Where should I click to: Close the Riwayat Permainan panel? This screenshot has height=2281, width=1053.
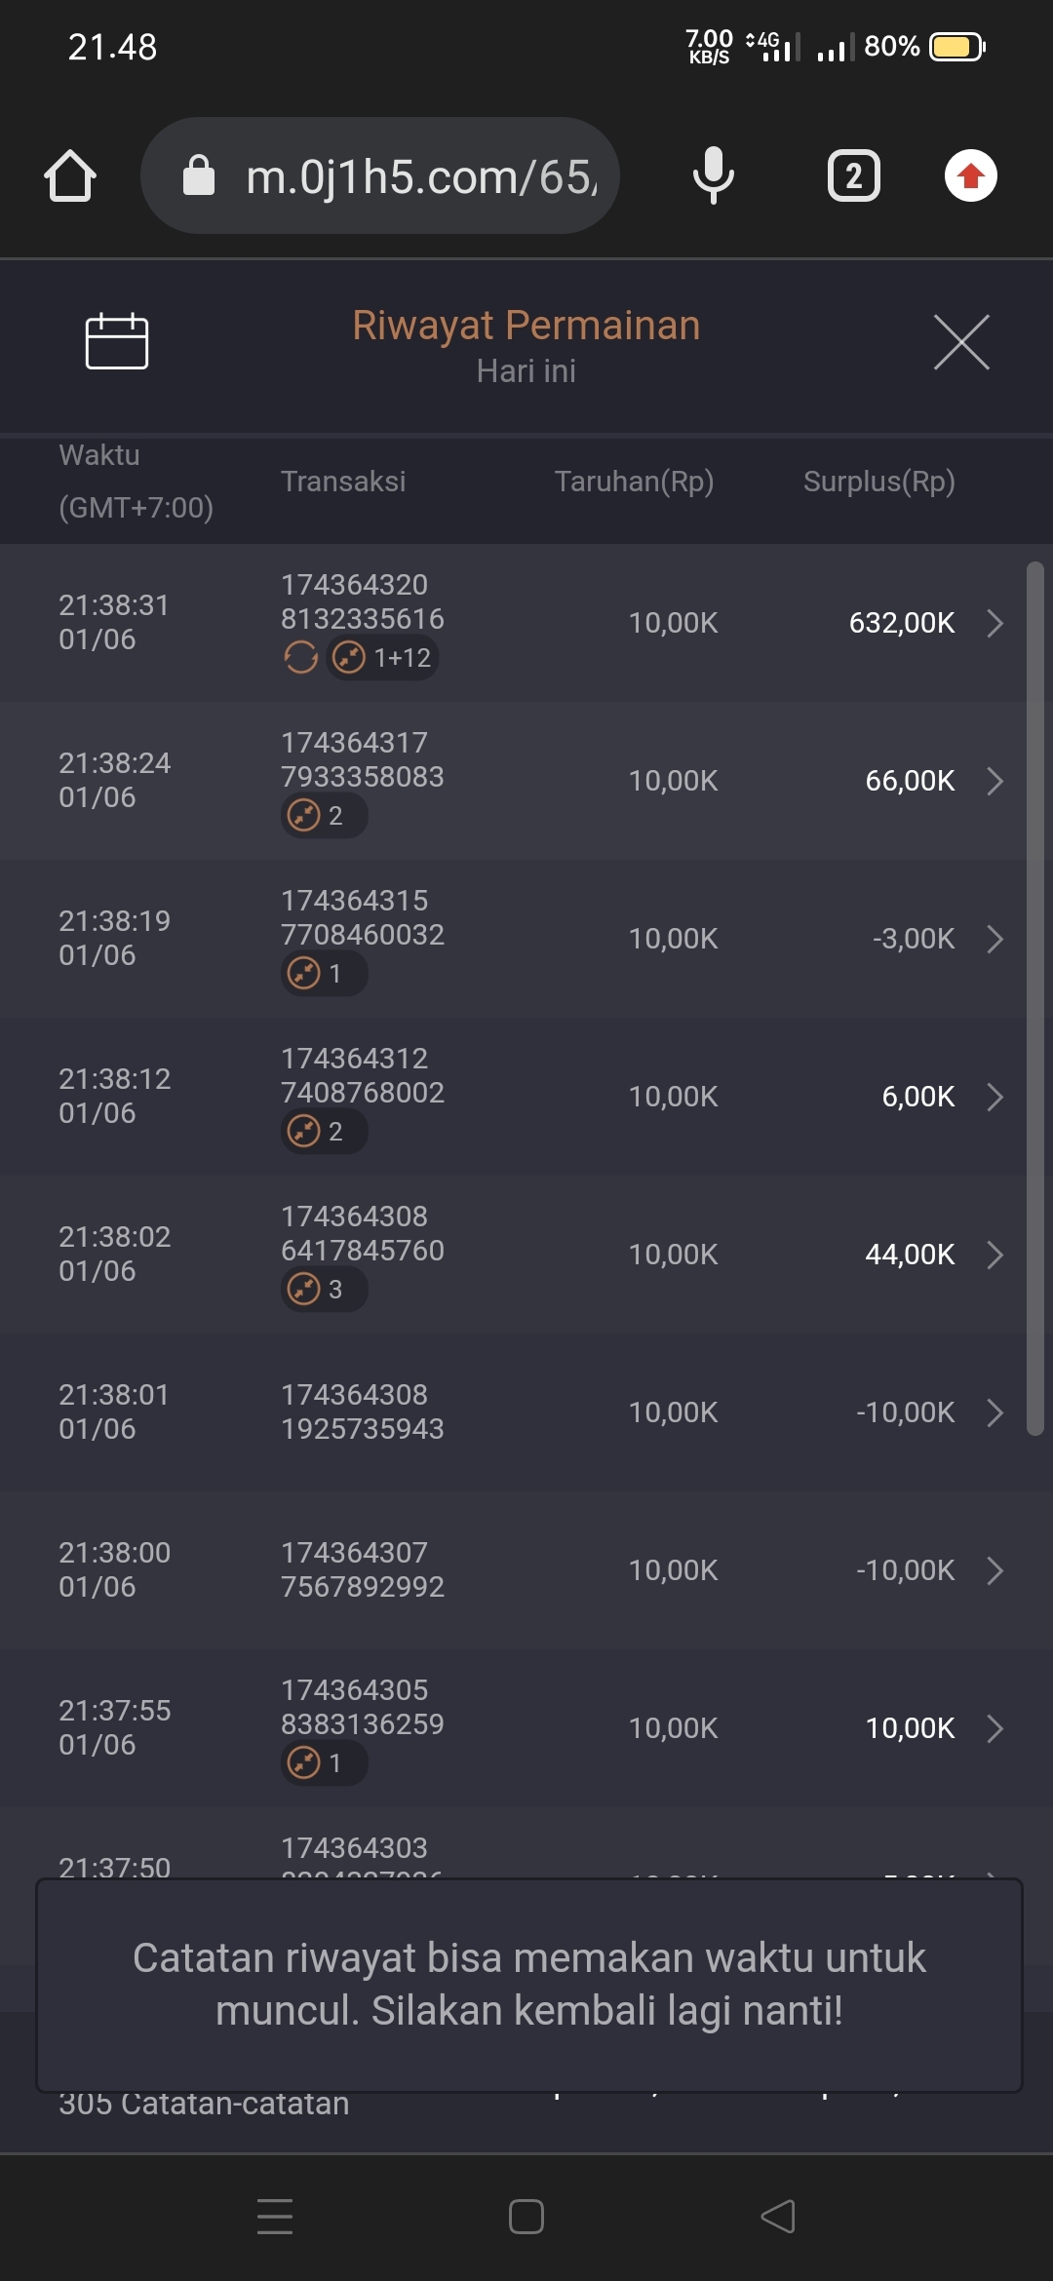point(961,342)
